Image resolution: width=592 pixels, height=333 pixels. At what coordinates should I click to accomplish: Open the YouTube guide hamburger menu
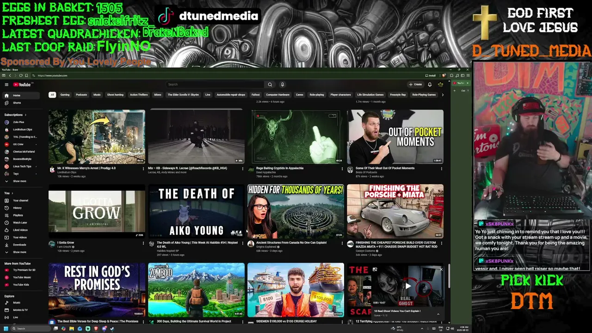(x=6, y=85)
